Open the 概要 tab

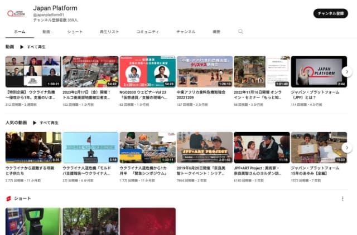click(x=216, y=32)
